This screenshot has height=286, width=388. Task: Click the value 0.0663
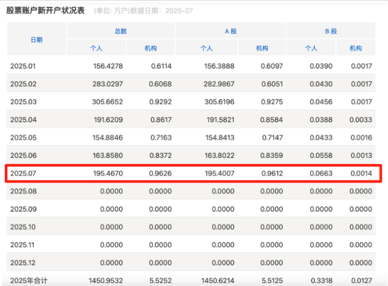click(321, 173)
